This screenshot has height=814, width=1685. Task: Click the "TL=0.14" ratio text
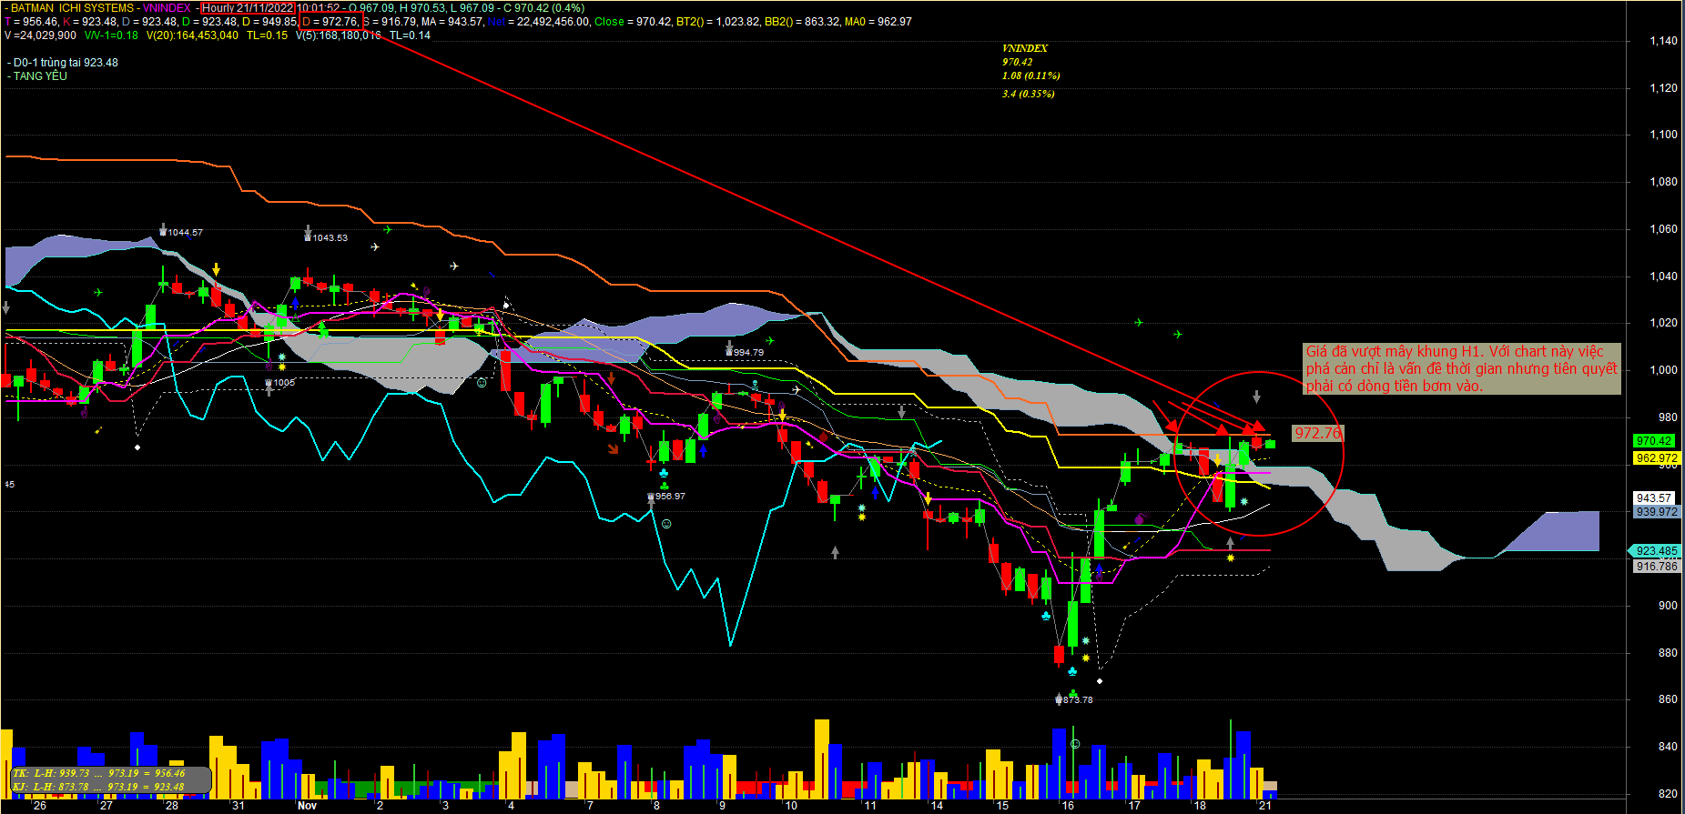(410, 35)
